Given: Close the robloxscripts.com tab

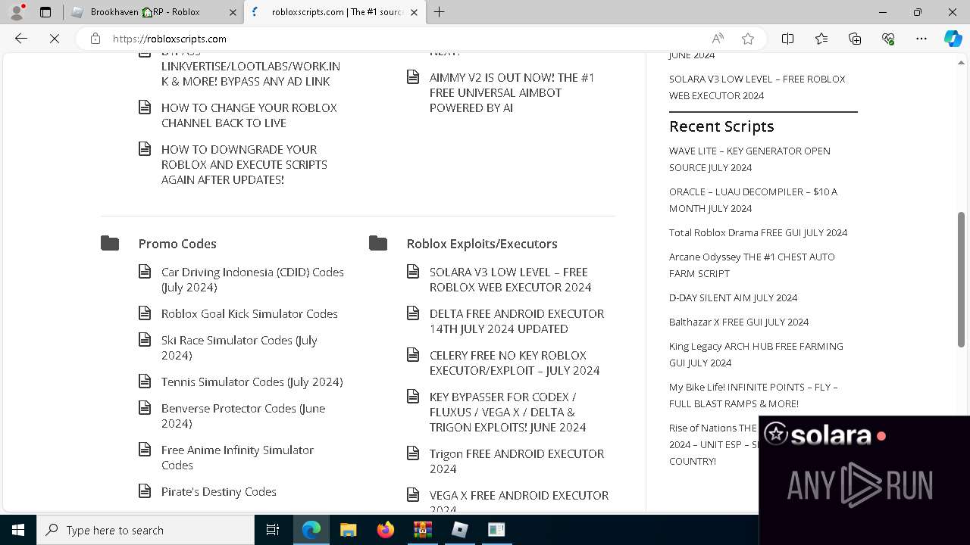Looking at the screenshot, I should click(414, 12).
